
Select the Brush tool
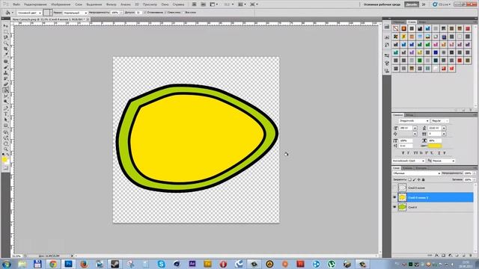[6, 67]
